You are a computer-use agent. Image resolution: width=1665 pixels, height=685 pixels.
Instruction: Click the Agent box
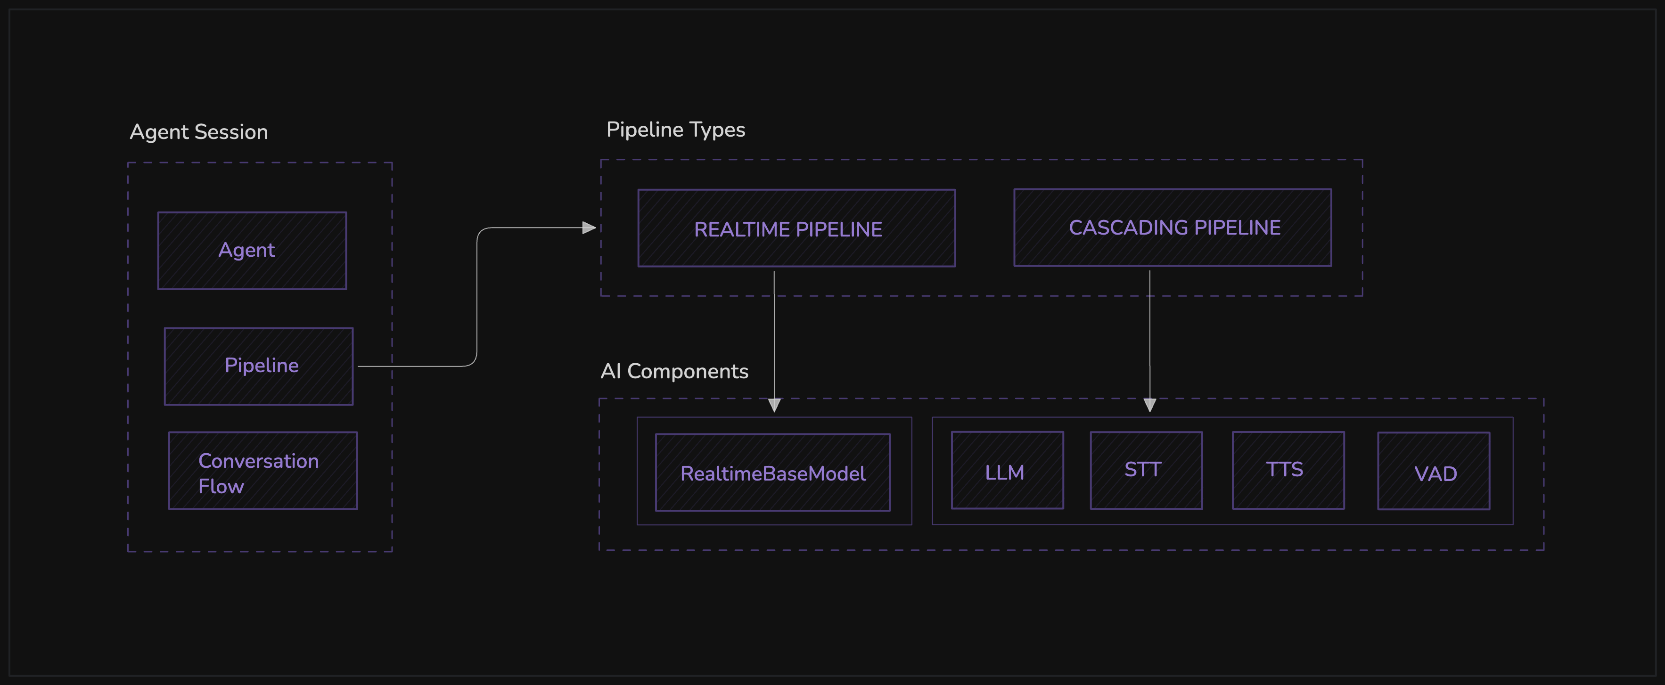[252, 251]
